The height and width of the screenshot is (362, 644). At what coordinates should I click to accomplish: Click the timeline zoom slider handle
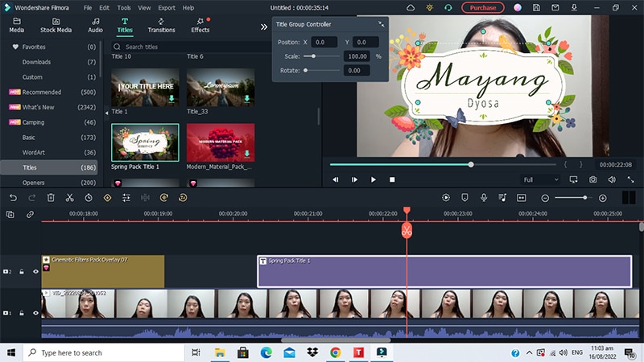[584, 198]
